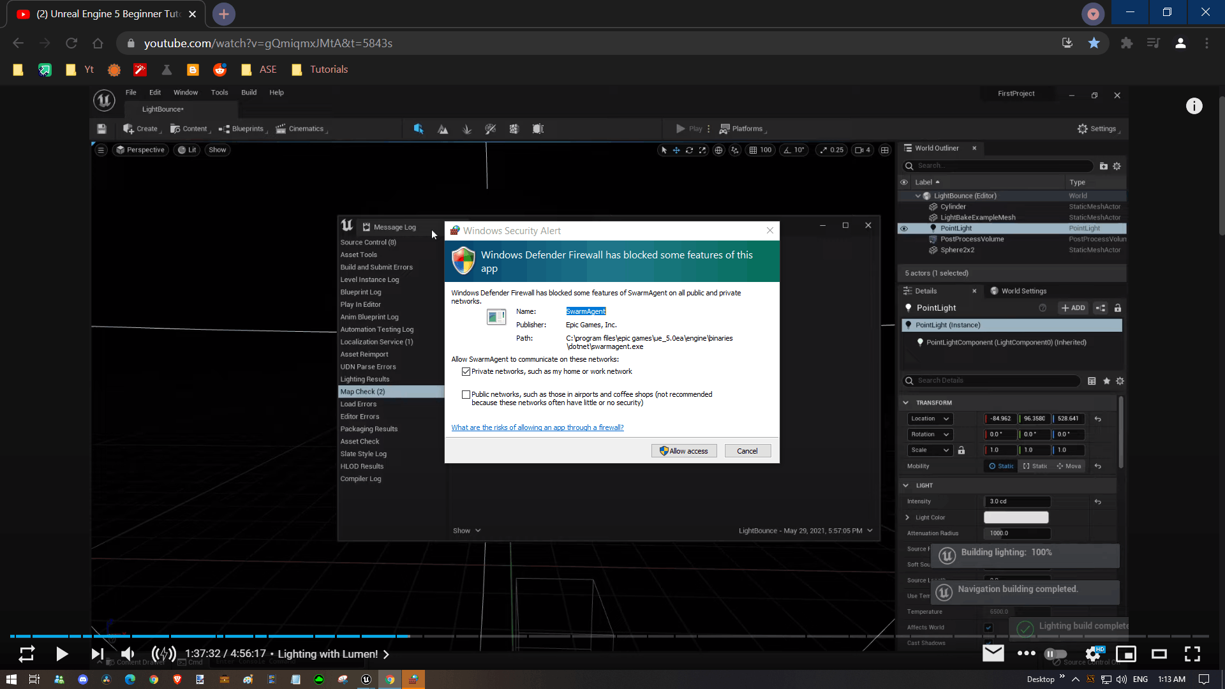Viewport: 1225px width, 689px height.
Task: Enter fullscreen video mode
Action: (x=1192, y=654)
